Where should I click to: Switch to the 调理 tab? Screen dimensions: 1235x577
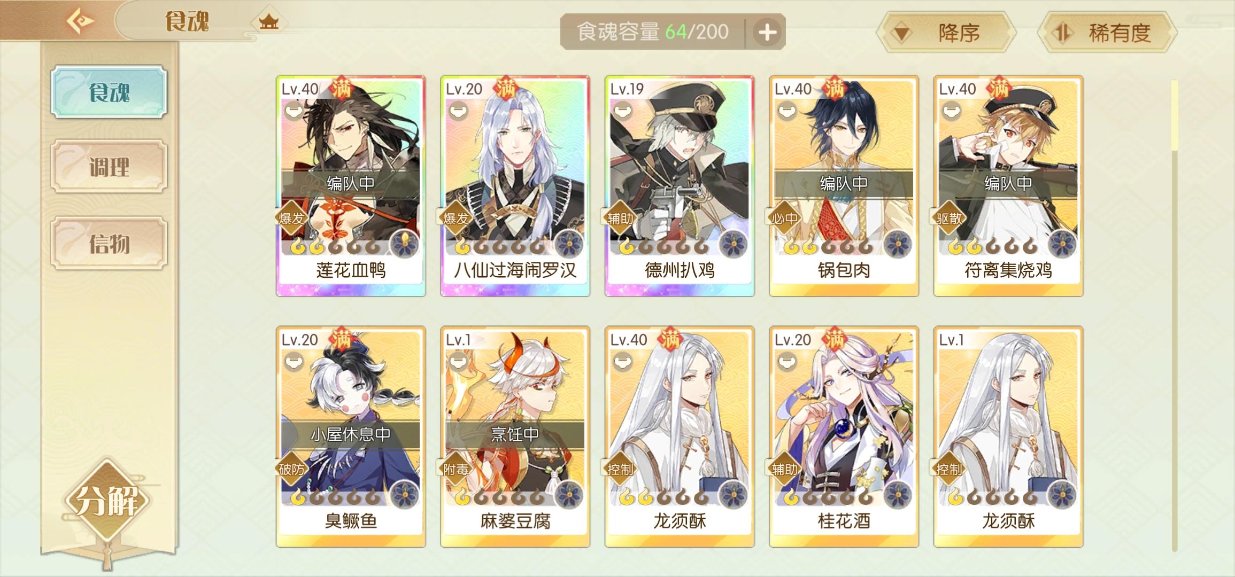pyautogui.click(x=109, y=167)
